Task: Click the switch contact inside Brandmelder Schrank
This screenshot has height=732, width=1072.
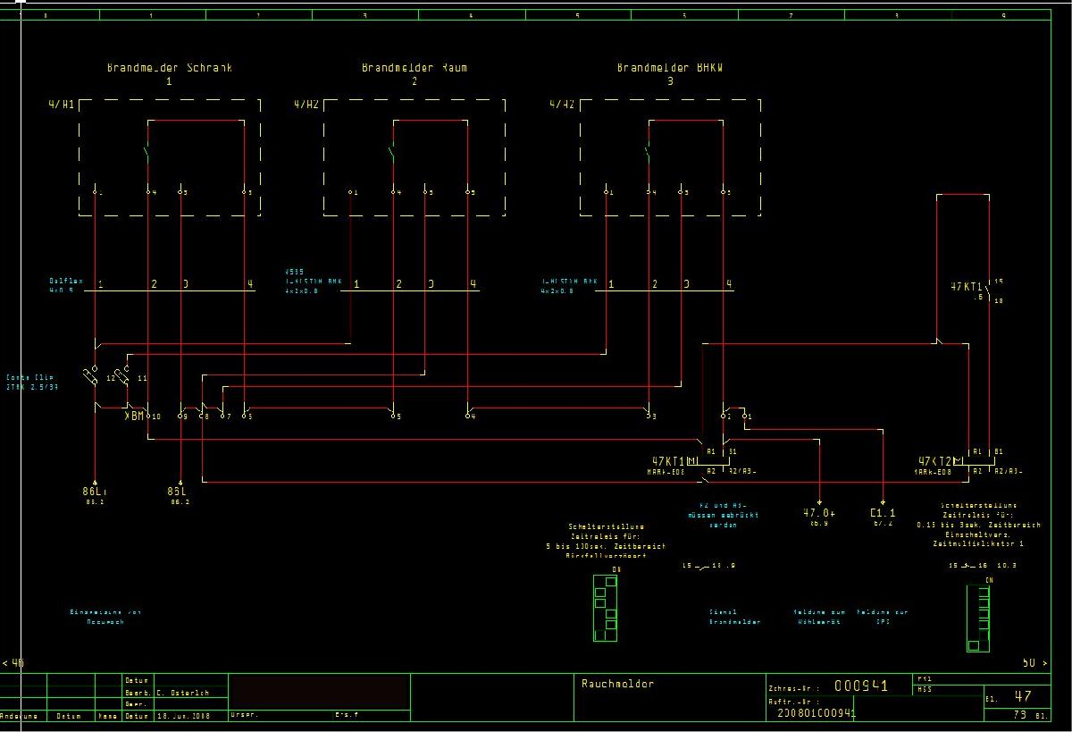Action: 147,154
